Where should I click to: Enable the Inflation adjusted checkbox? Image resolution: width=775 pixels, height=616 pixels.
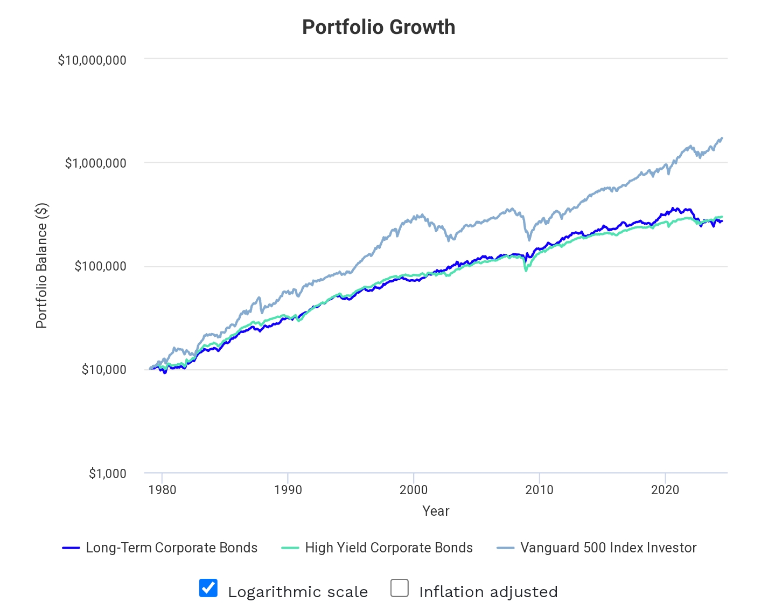point(400,588)
